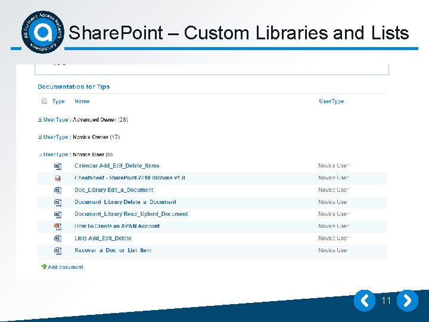The image size is (429, 322).
Task: Collapse the Novice User group
Action: 40,154
